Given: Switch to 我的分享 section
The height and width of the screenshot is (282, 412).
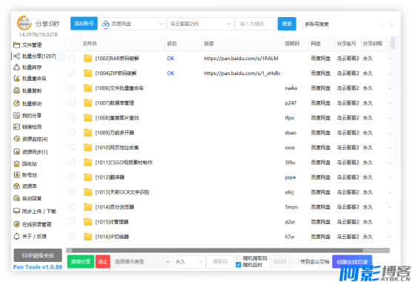Looking at the screenshot, I should tap(27, 116).
